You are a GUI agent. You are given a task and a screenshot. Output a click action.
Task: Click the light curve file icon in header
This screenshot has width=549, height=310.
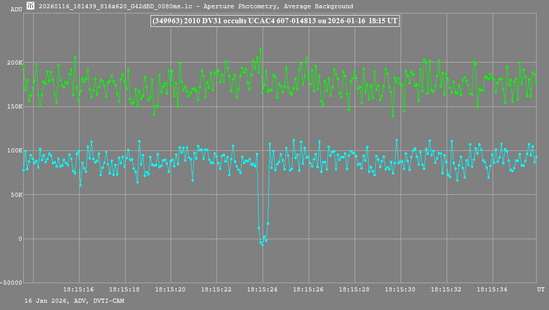(30, 6)
